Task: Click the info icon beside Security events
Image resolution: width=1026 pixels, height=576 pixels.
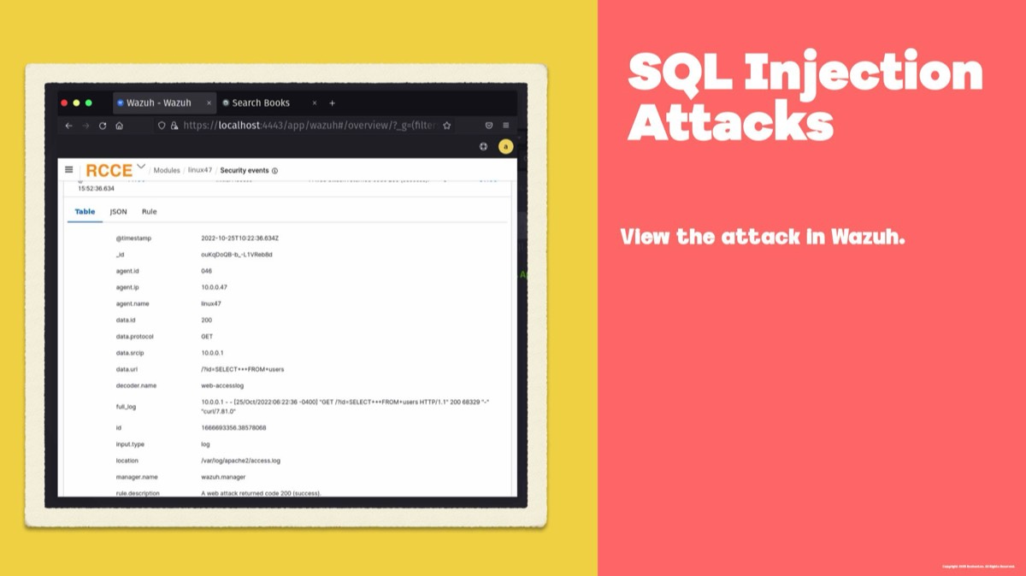Action: click(274, 171)
